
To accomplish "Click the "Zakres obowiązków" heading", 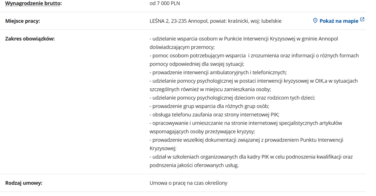I will (30, 39).
